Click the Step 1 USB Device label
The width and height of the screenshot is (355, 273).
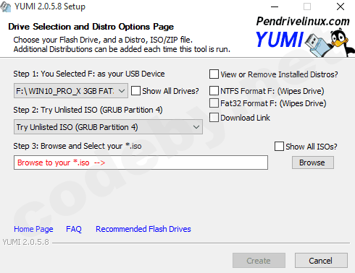(89, 74)
